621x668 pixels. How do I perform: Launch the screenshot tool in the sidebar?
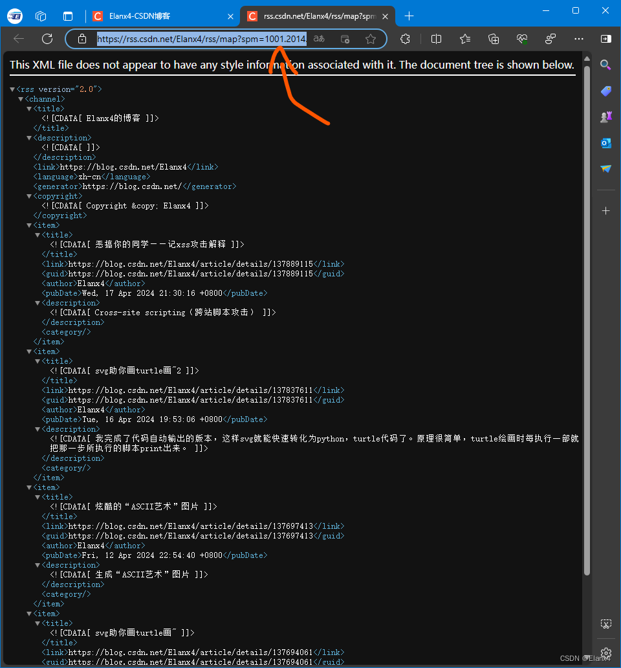pyautogui.click(x=606, y=623)
